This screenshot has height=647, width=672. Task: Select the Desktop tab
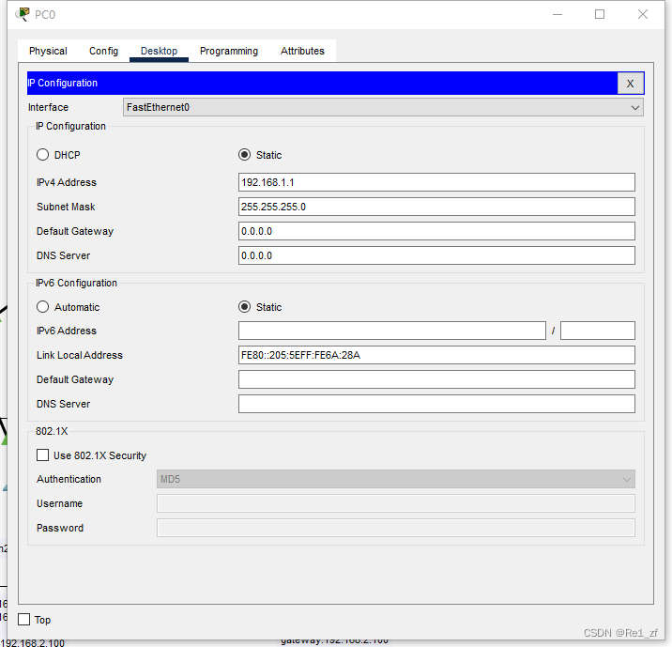tap(159, 51)
